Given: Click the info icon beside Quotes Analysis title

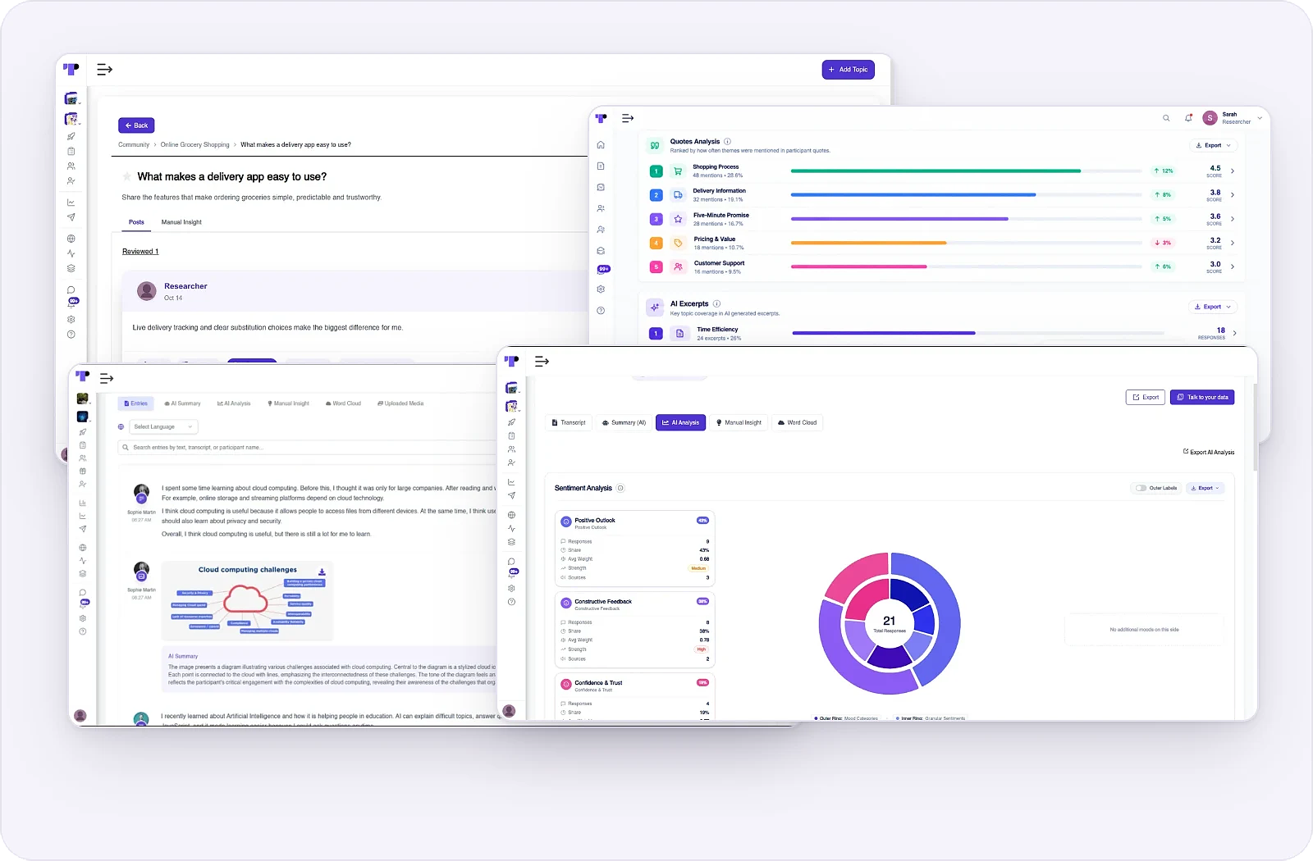Looking at the screenshot, I should pyautogui.click(x=727, y=142).
